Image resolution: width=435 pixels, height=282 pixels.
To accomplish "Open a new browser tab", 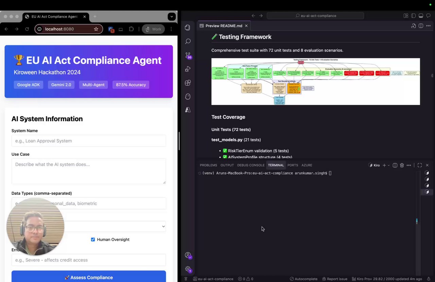I will point(95,16).
